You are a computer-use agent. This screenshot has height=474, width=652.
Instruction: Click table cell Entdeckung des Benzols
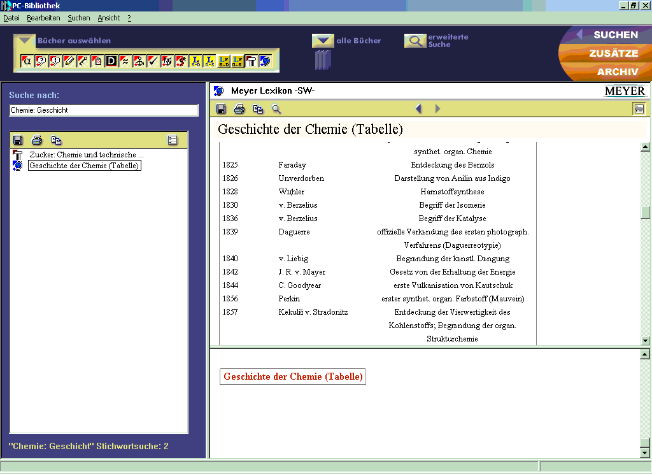click(453, 165)
